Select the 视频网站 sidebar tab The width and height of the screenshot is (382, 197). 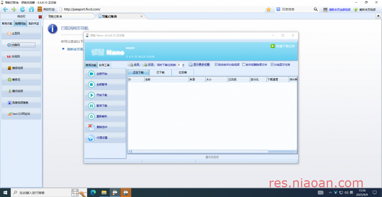(20, 23)
